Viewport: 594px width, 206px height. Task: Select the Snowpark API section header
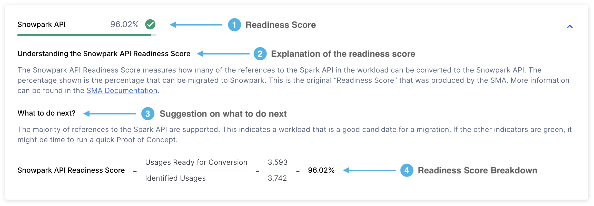point(42,25)
